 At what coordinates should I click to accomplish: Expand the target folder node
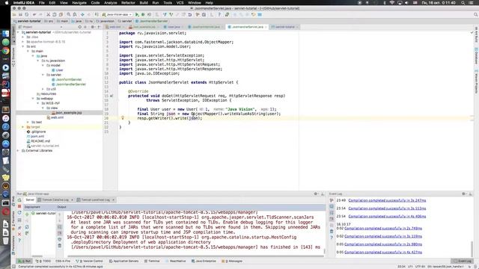click(23, 126)
